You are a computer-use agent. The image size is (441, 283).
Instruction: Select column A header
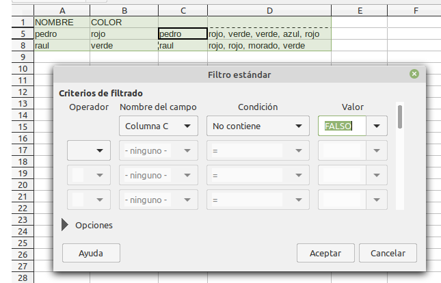click(62, 10)
